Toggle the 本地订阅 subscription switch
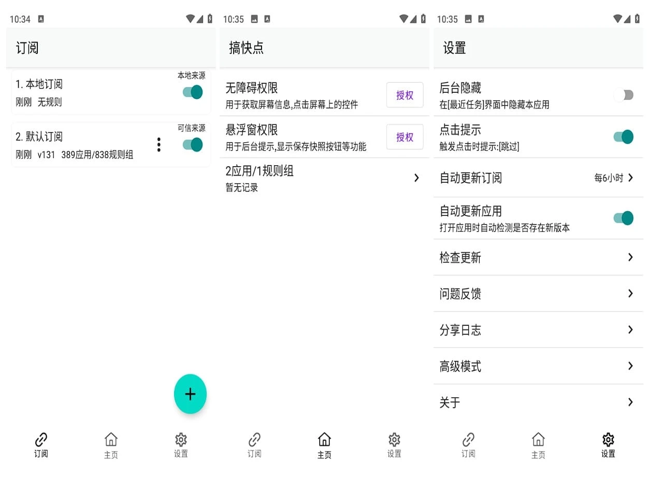 pos(193,92)
